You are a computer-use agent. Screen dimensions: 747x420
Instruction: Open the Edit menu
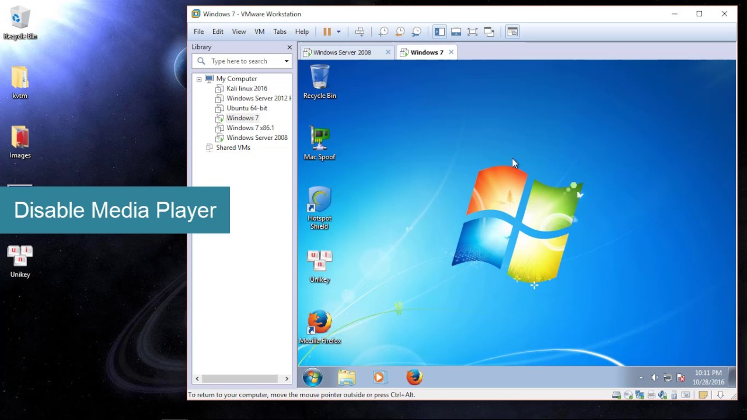218,32
